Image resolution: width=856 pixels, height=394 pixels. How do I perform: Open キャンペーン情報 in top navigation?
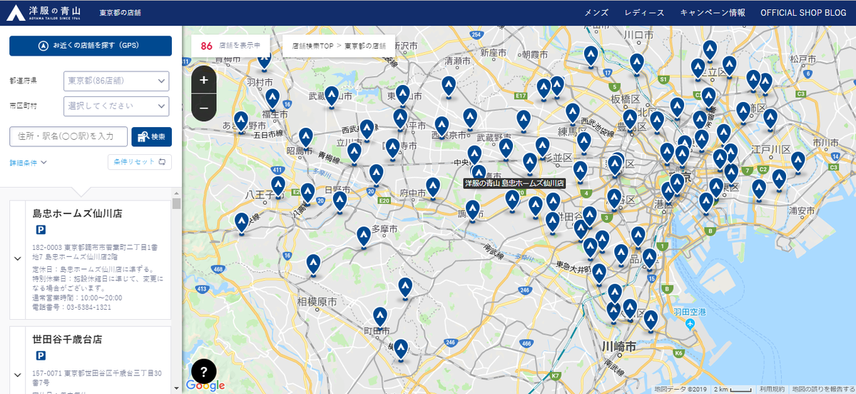pyautogui.click(x=713, y=13)
